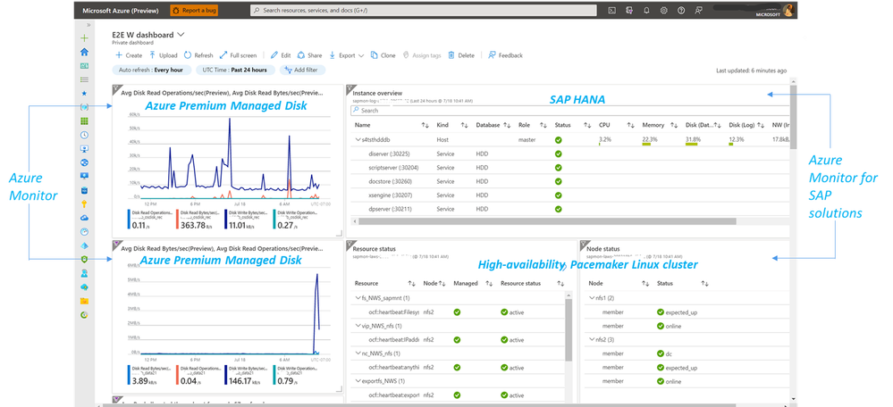Screen dimensions: 893x407
Task: Open All services list icon in sidebar
Action: [84, 79]
